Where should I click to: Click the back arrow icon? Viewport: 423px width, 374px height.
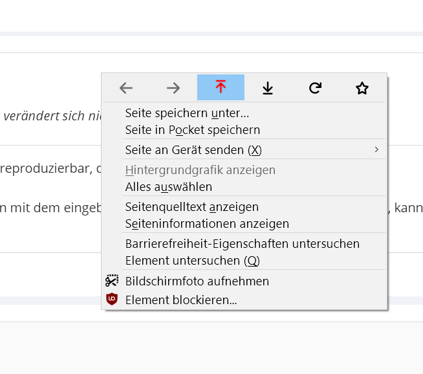pyautogui.click(x=126, y=88)
